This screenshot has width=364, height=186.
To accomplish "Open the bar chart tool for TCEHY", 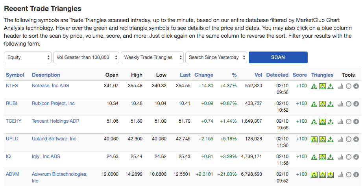I will tap(340, 122).
